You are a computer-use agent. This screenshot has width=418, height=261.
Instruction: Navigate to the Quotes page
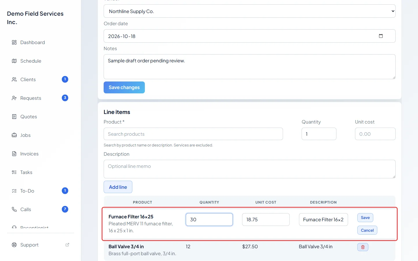40,117
